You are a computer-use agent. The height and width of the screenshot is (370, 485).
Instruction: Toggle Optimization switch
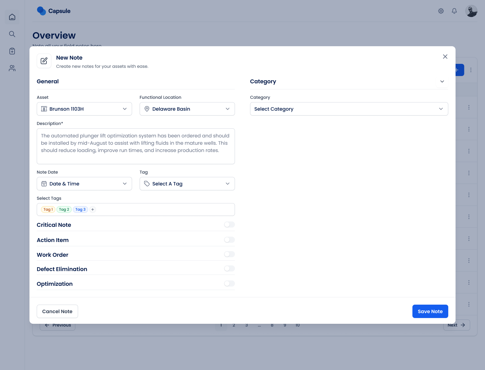[229, 284]
